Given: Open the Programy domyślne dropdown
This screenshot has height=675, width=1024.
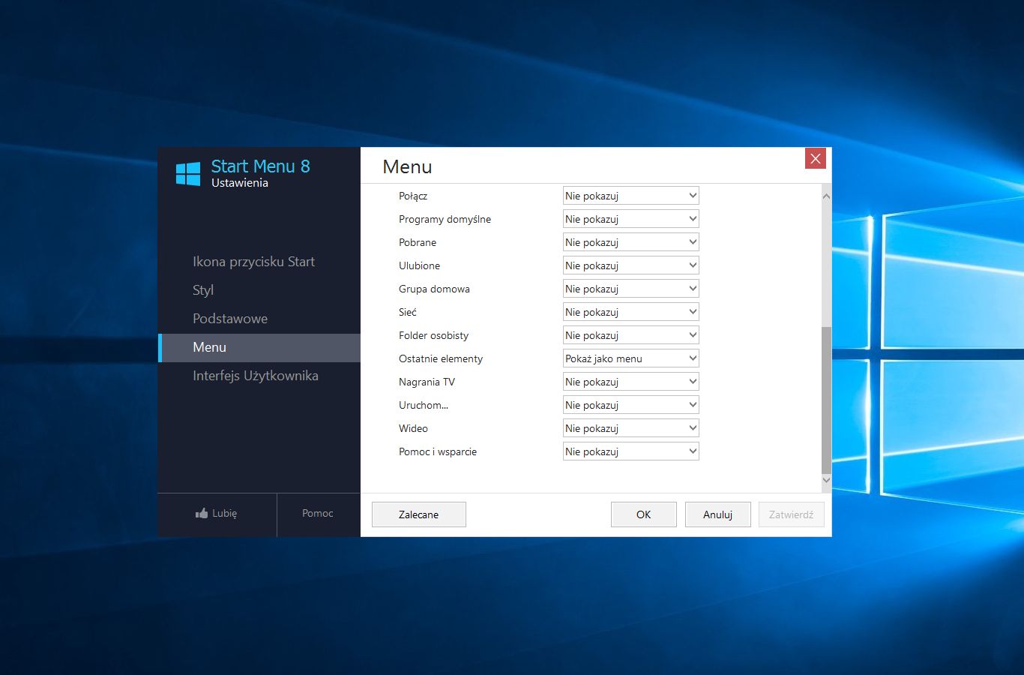Looking at the screenshot, I should (x=630, y=219).
